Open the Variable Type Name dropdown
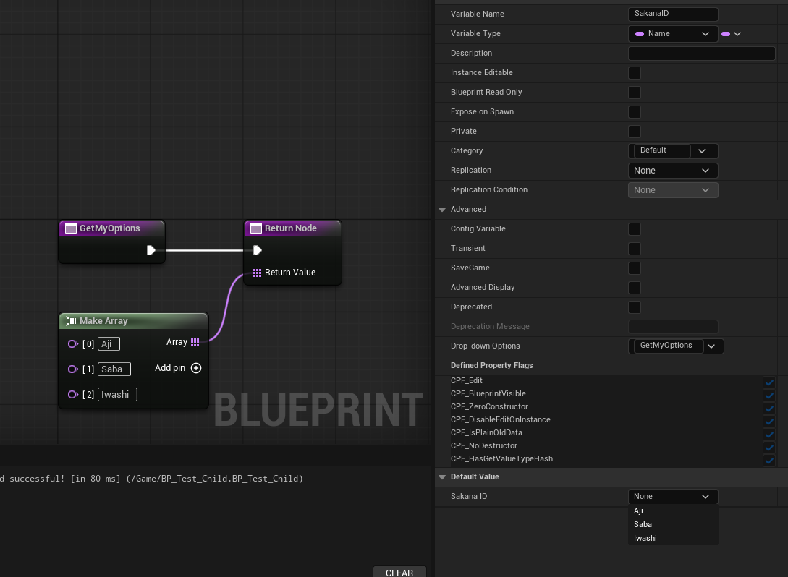This screenshot has height=577, width=788. coord(672,34)
